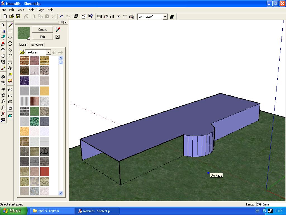The height and width of the screenshot is (215, 286).
Task: Click the Windows Start button
Action: [x=13, y=211]
